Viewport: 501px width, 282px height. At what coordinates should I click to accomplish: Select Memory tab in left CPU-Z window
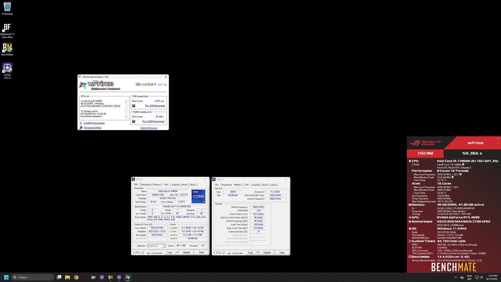157,184
